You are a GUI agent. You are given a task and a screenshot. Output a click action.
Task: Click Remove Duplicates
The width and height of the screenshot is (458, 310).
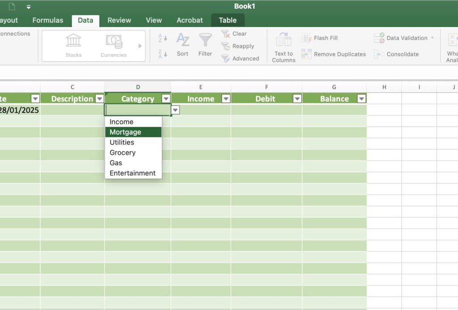click(334, 54)
